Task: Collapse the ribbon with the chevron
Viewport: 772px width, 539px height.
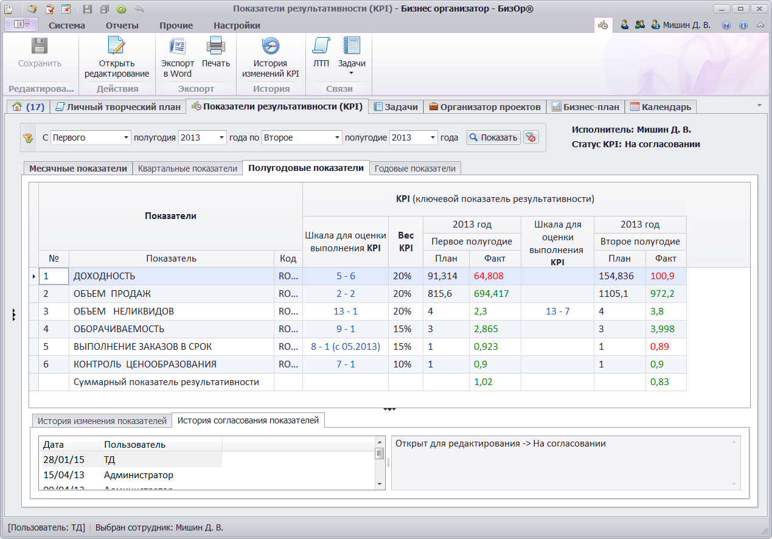Action: point(760,26)
